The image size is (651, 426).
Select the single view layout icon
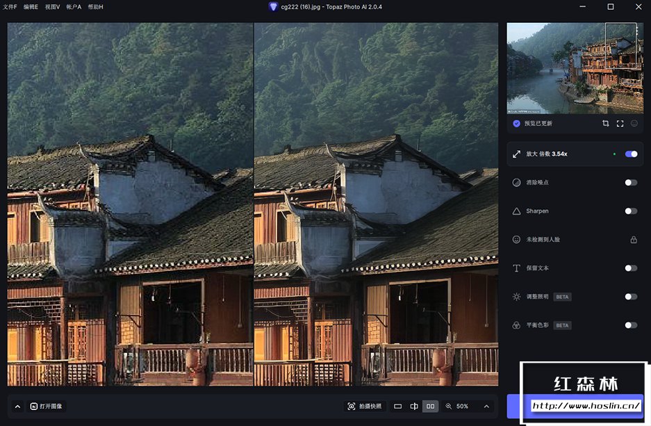[x=397, y=407]
